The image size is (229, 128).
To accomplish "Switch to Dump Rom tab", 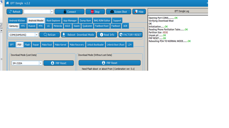I will [85, 21].
